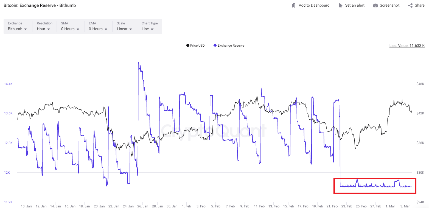
Task: Click the EMA 0 Hours control
Action: pyautogui.click(x=98, y=29)
